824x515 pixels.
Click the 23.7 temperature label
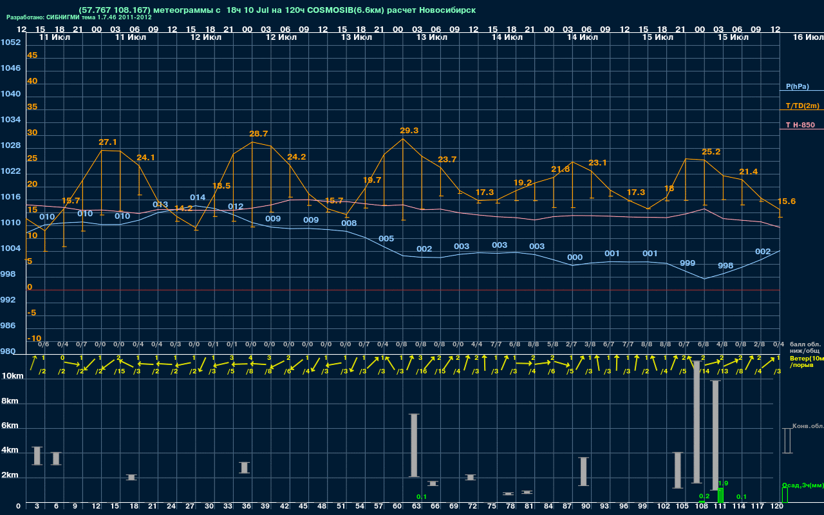point(447,160)
